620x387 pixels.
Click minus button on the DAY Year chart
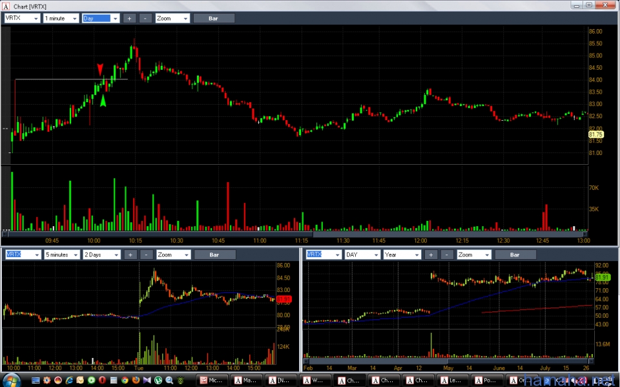tap(447, 255)
